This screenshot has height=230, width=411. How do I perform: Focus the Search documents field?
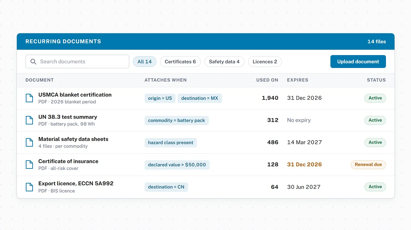(x=77, y=62)
